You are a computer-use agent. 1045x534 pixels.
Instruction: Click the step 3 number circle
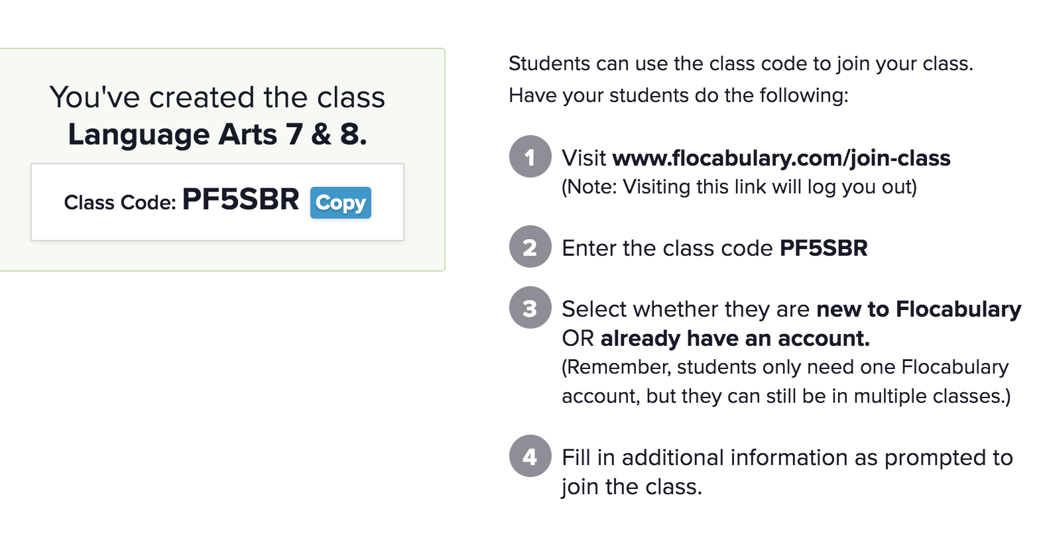530,308
